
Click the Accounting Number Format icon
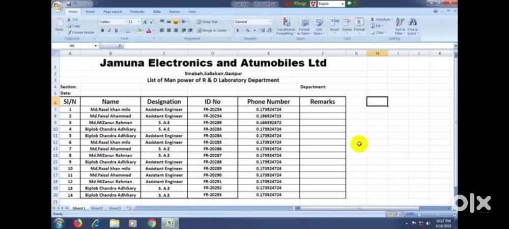238,31
